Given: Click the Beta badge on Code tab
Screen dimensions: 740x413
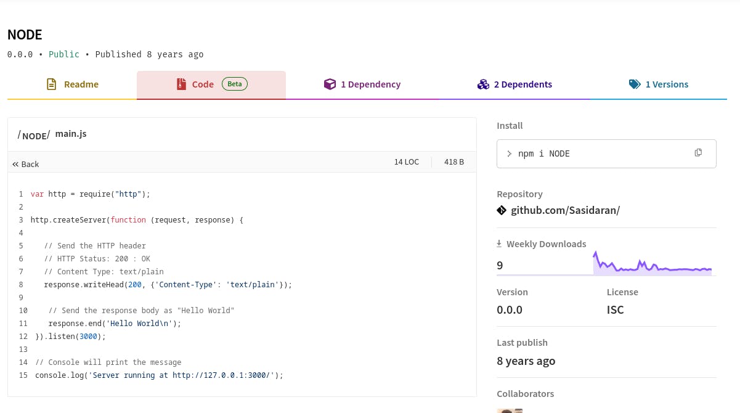Looking at the screenshot, I should pyautogui.click(x=235, y=84).
